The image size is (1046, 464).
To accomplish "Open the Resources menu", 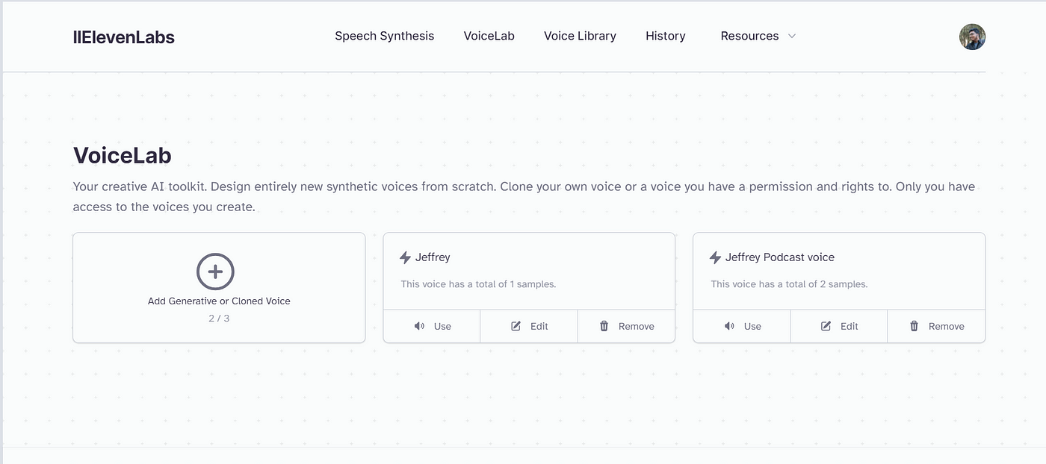I will [758, 36].
